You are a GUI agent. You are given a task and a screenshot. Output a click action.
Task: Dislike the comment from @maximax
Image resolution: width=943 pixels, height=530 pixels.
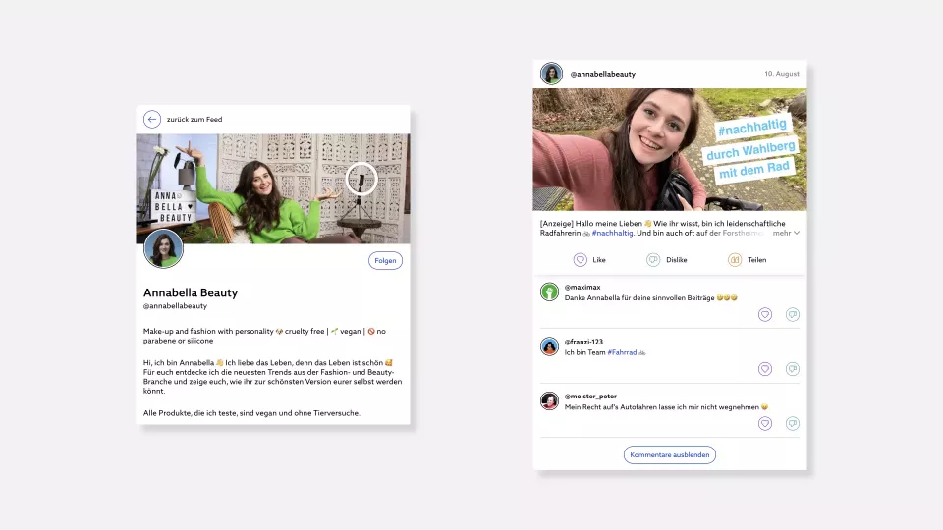click(x=793, y=314)
